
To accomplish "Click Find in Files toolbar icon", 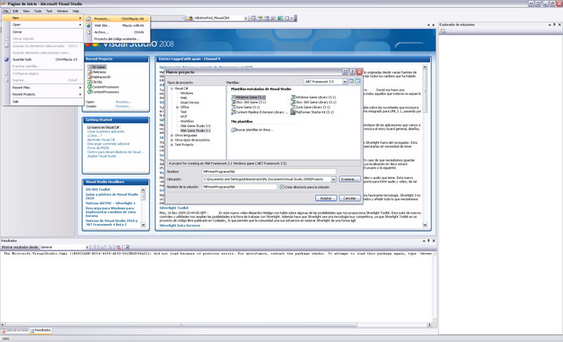I will point(190,18).
